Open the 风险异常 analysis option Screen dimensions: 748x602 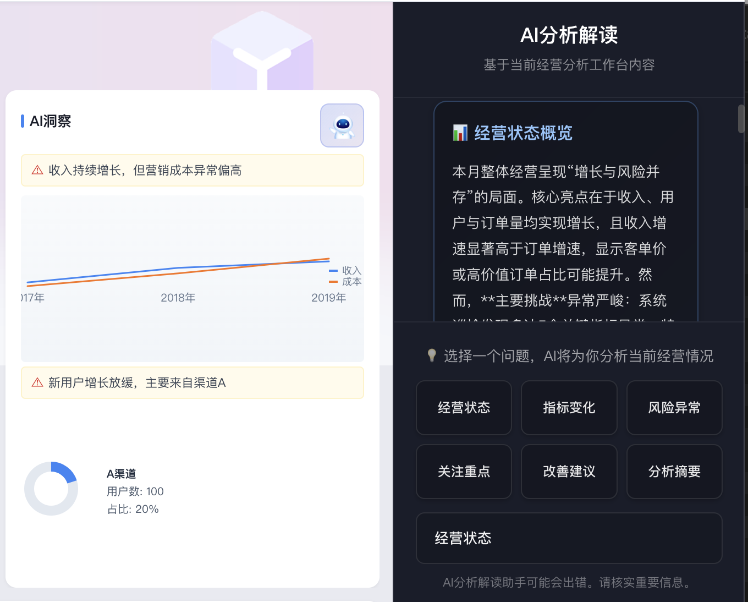tap(674, 408)
